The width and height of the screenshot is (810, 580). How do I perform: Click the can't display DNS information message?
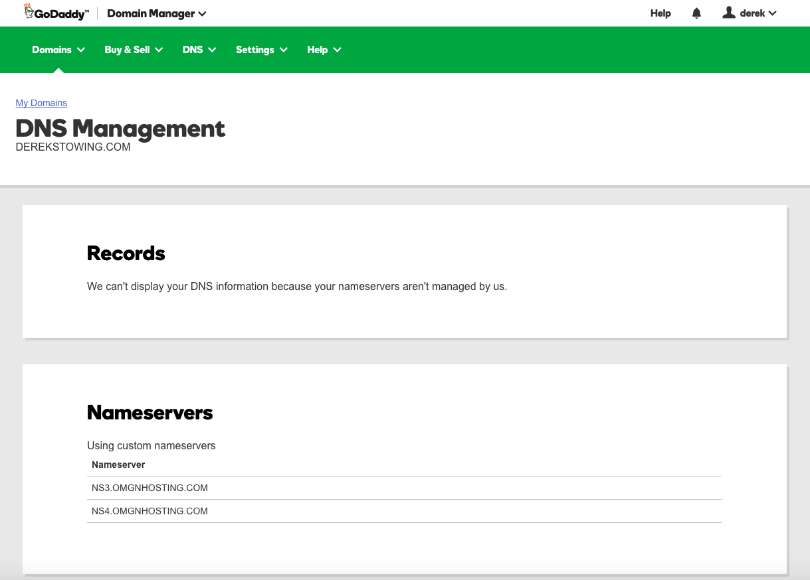pos(297,287)
